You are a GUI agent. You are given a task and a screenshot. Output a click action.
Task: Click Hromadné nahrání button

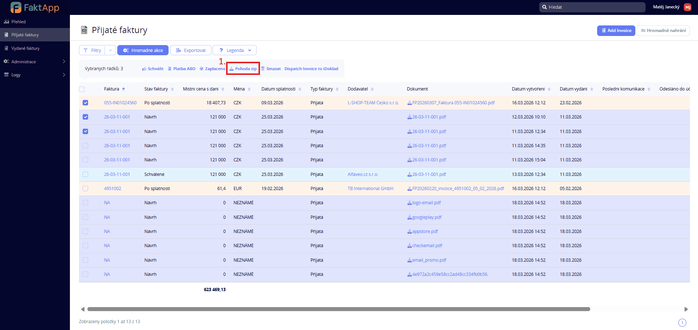point(663,31)
